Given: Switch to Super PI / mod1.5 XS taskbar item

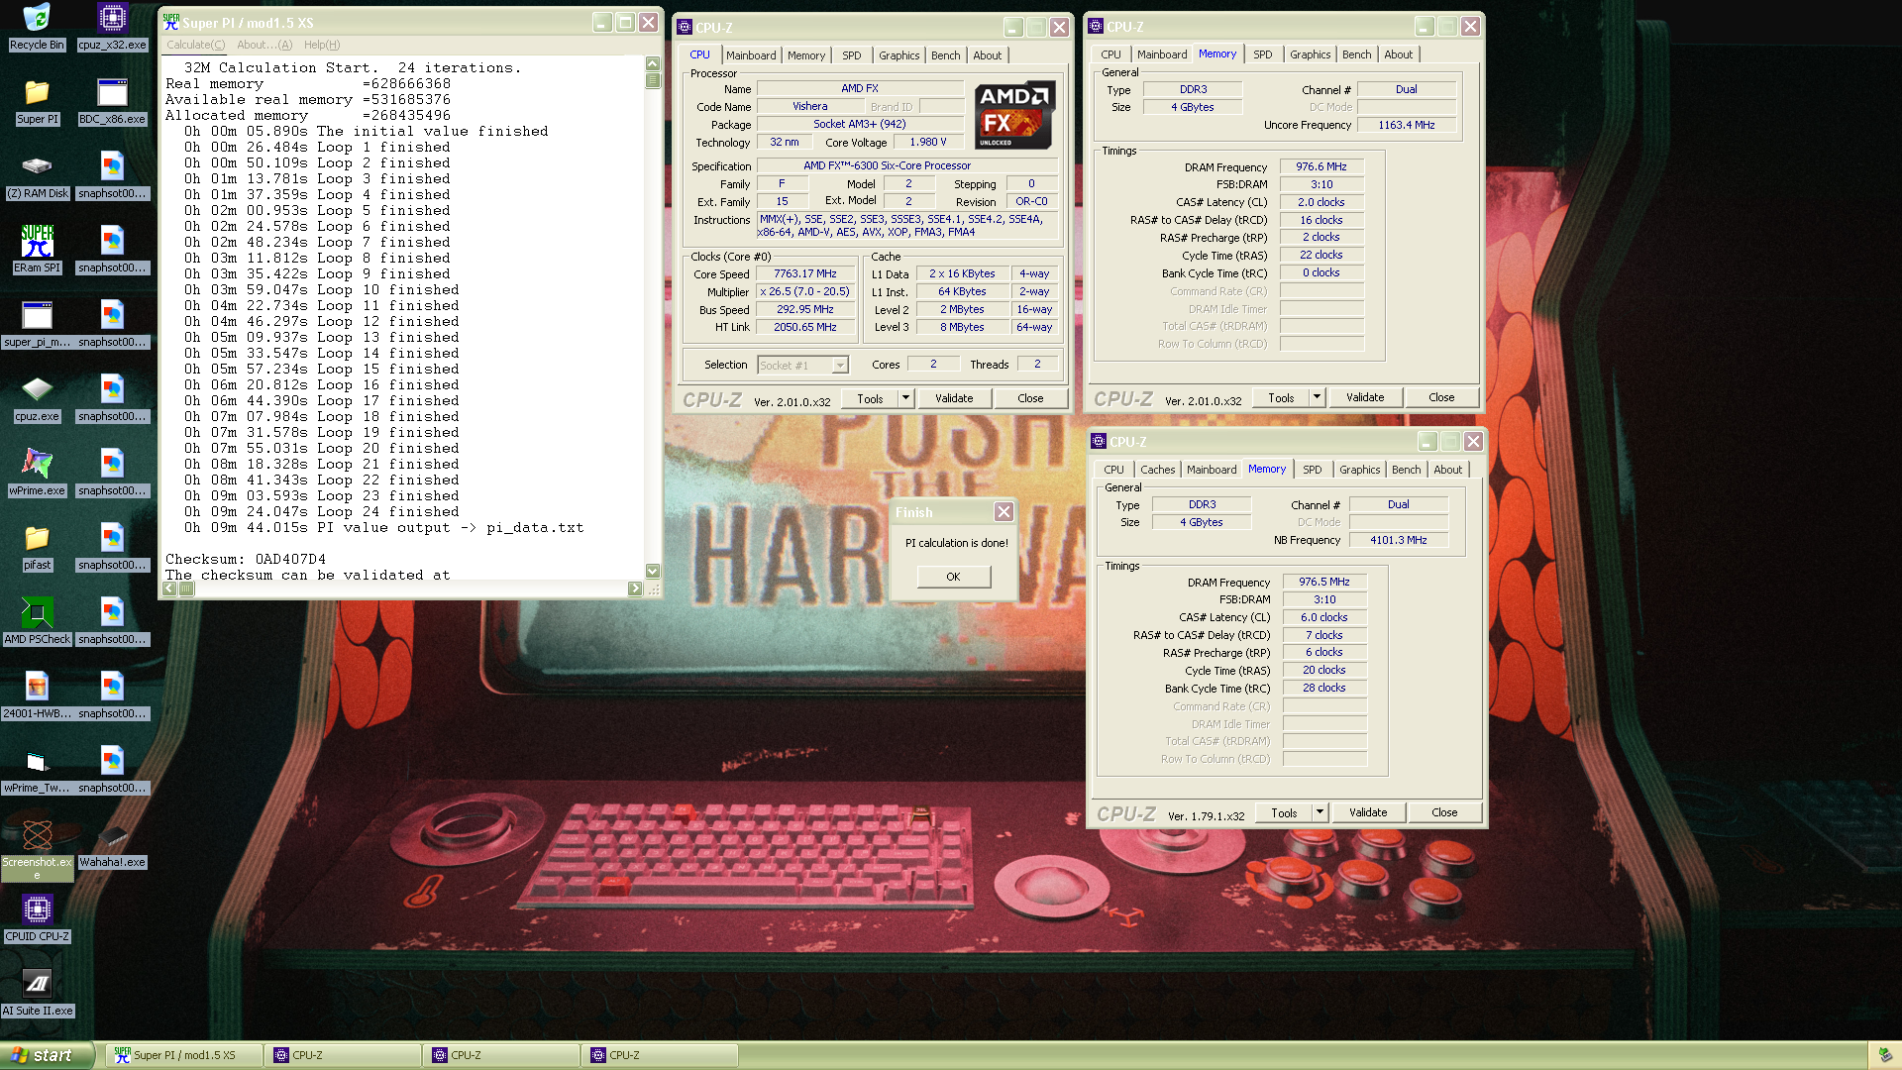Looking at the screenshot, I should tap(184, 1055).
